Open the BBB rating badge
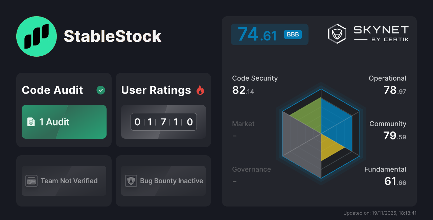The image size is (433, 220). [x=292, y=34]
